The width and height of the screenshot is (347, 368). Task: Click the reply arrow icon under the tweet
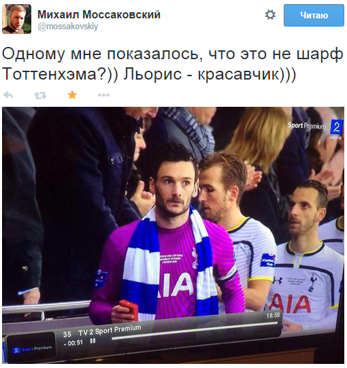coord(8,95)
